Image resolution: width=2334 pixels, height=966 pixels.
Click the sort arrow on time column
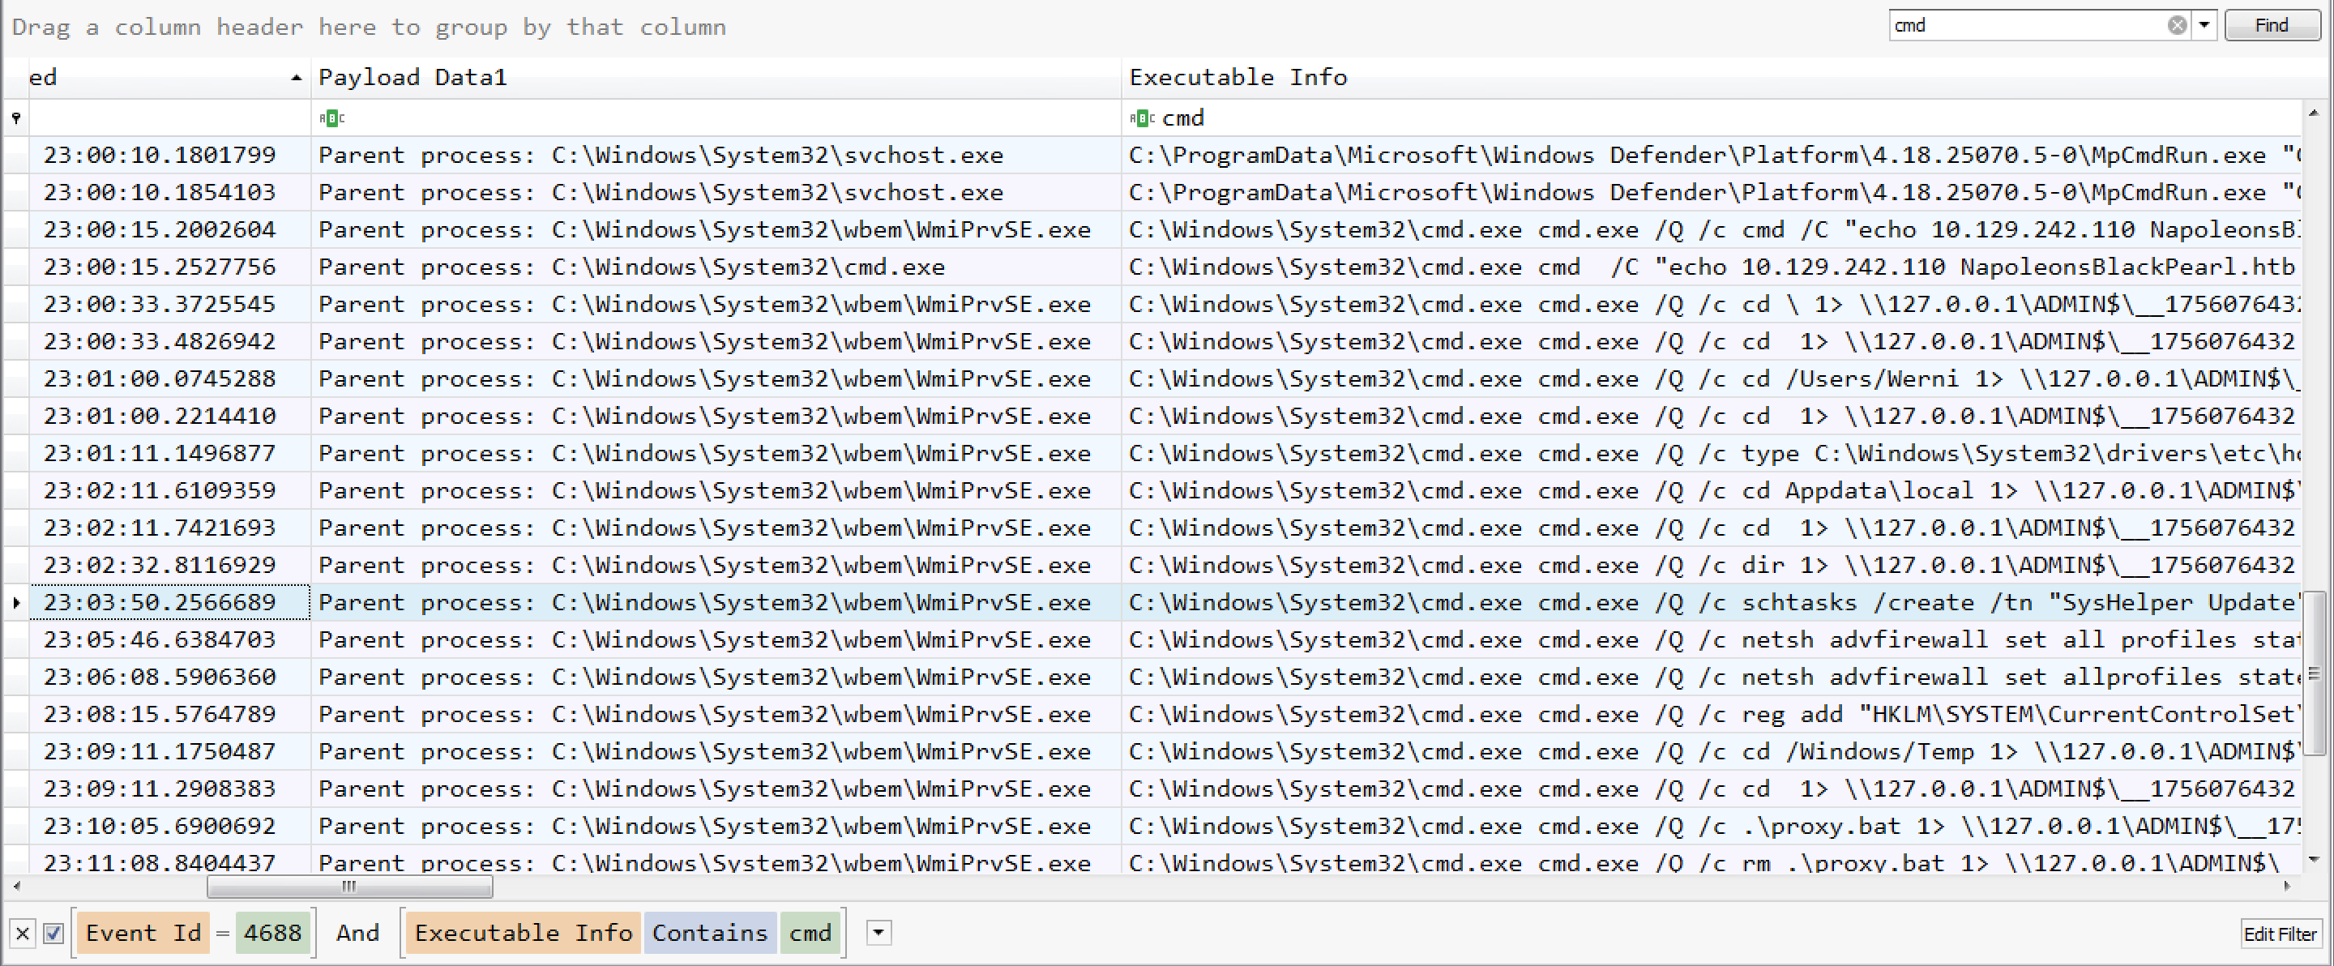[x=295, y=78]
